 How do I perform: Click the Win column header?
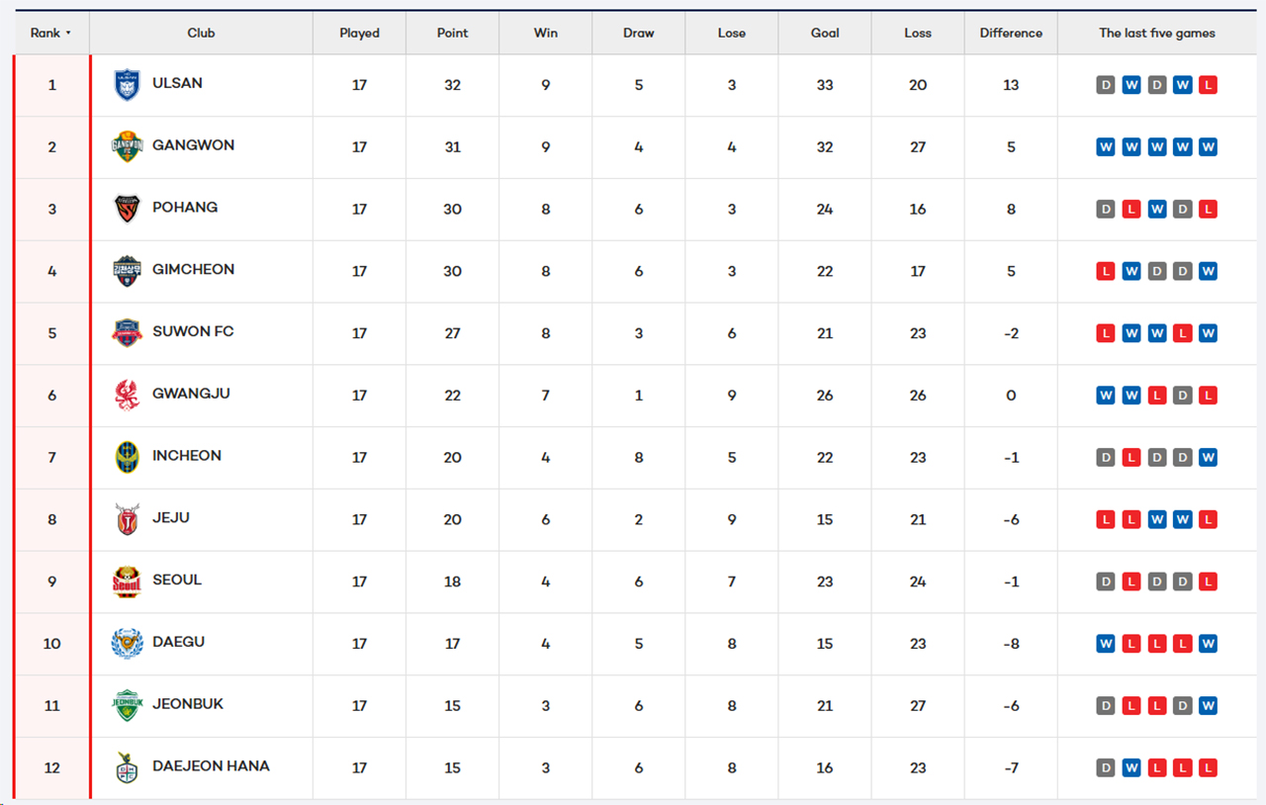coord(545,33)
